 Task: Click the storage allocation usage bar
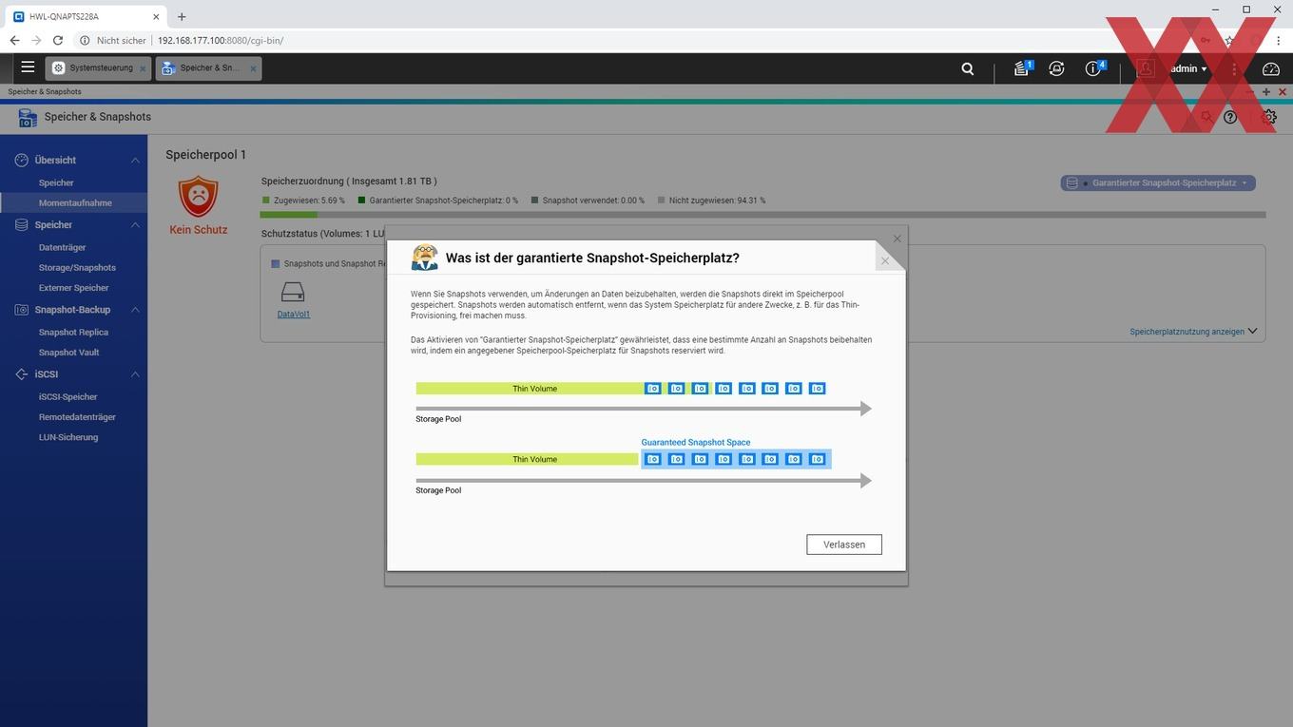(x=762, y=215)
